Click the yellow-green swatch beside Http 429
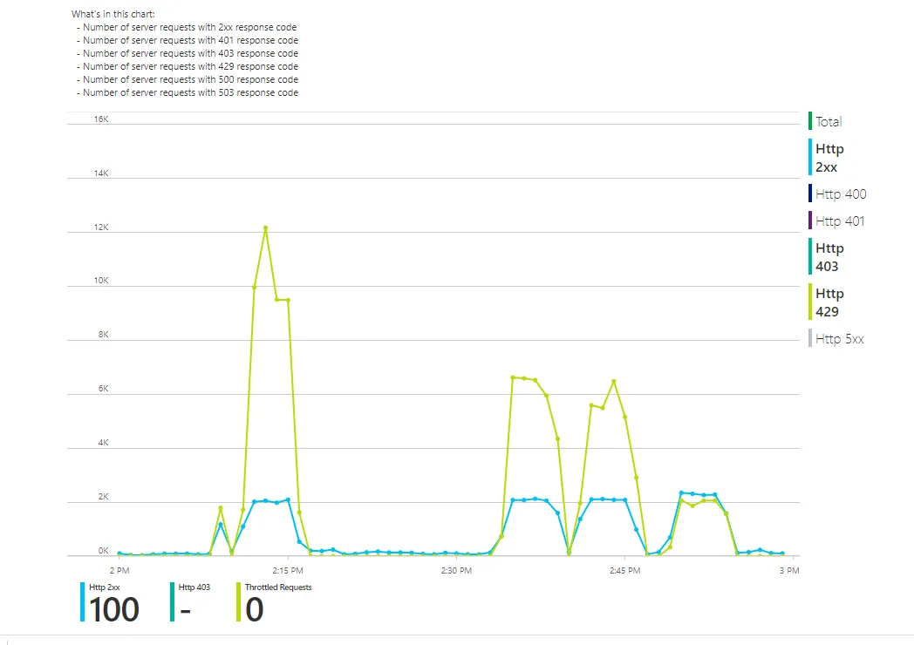 pyautogui.click(x=808, y=302)
